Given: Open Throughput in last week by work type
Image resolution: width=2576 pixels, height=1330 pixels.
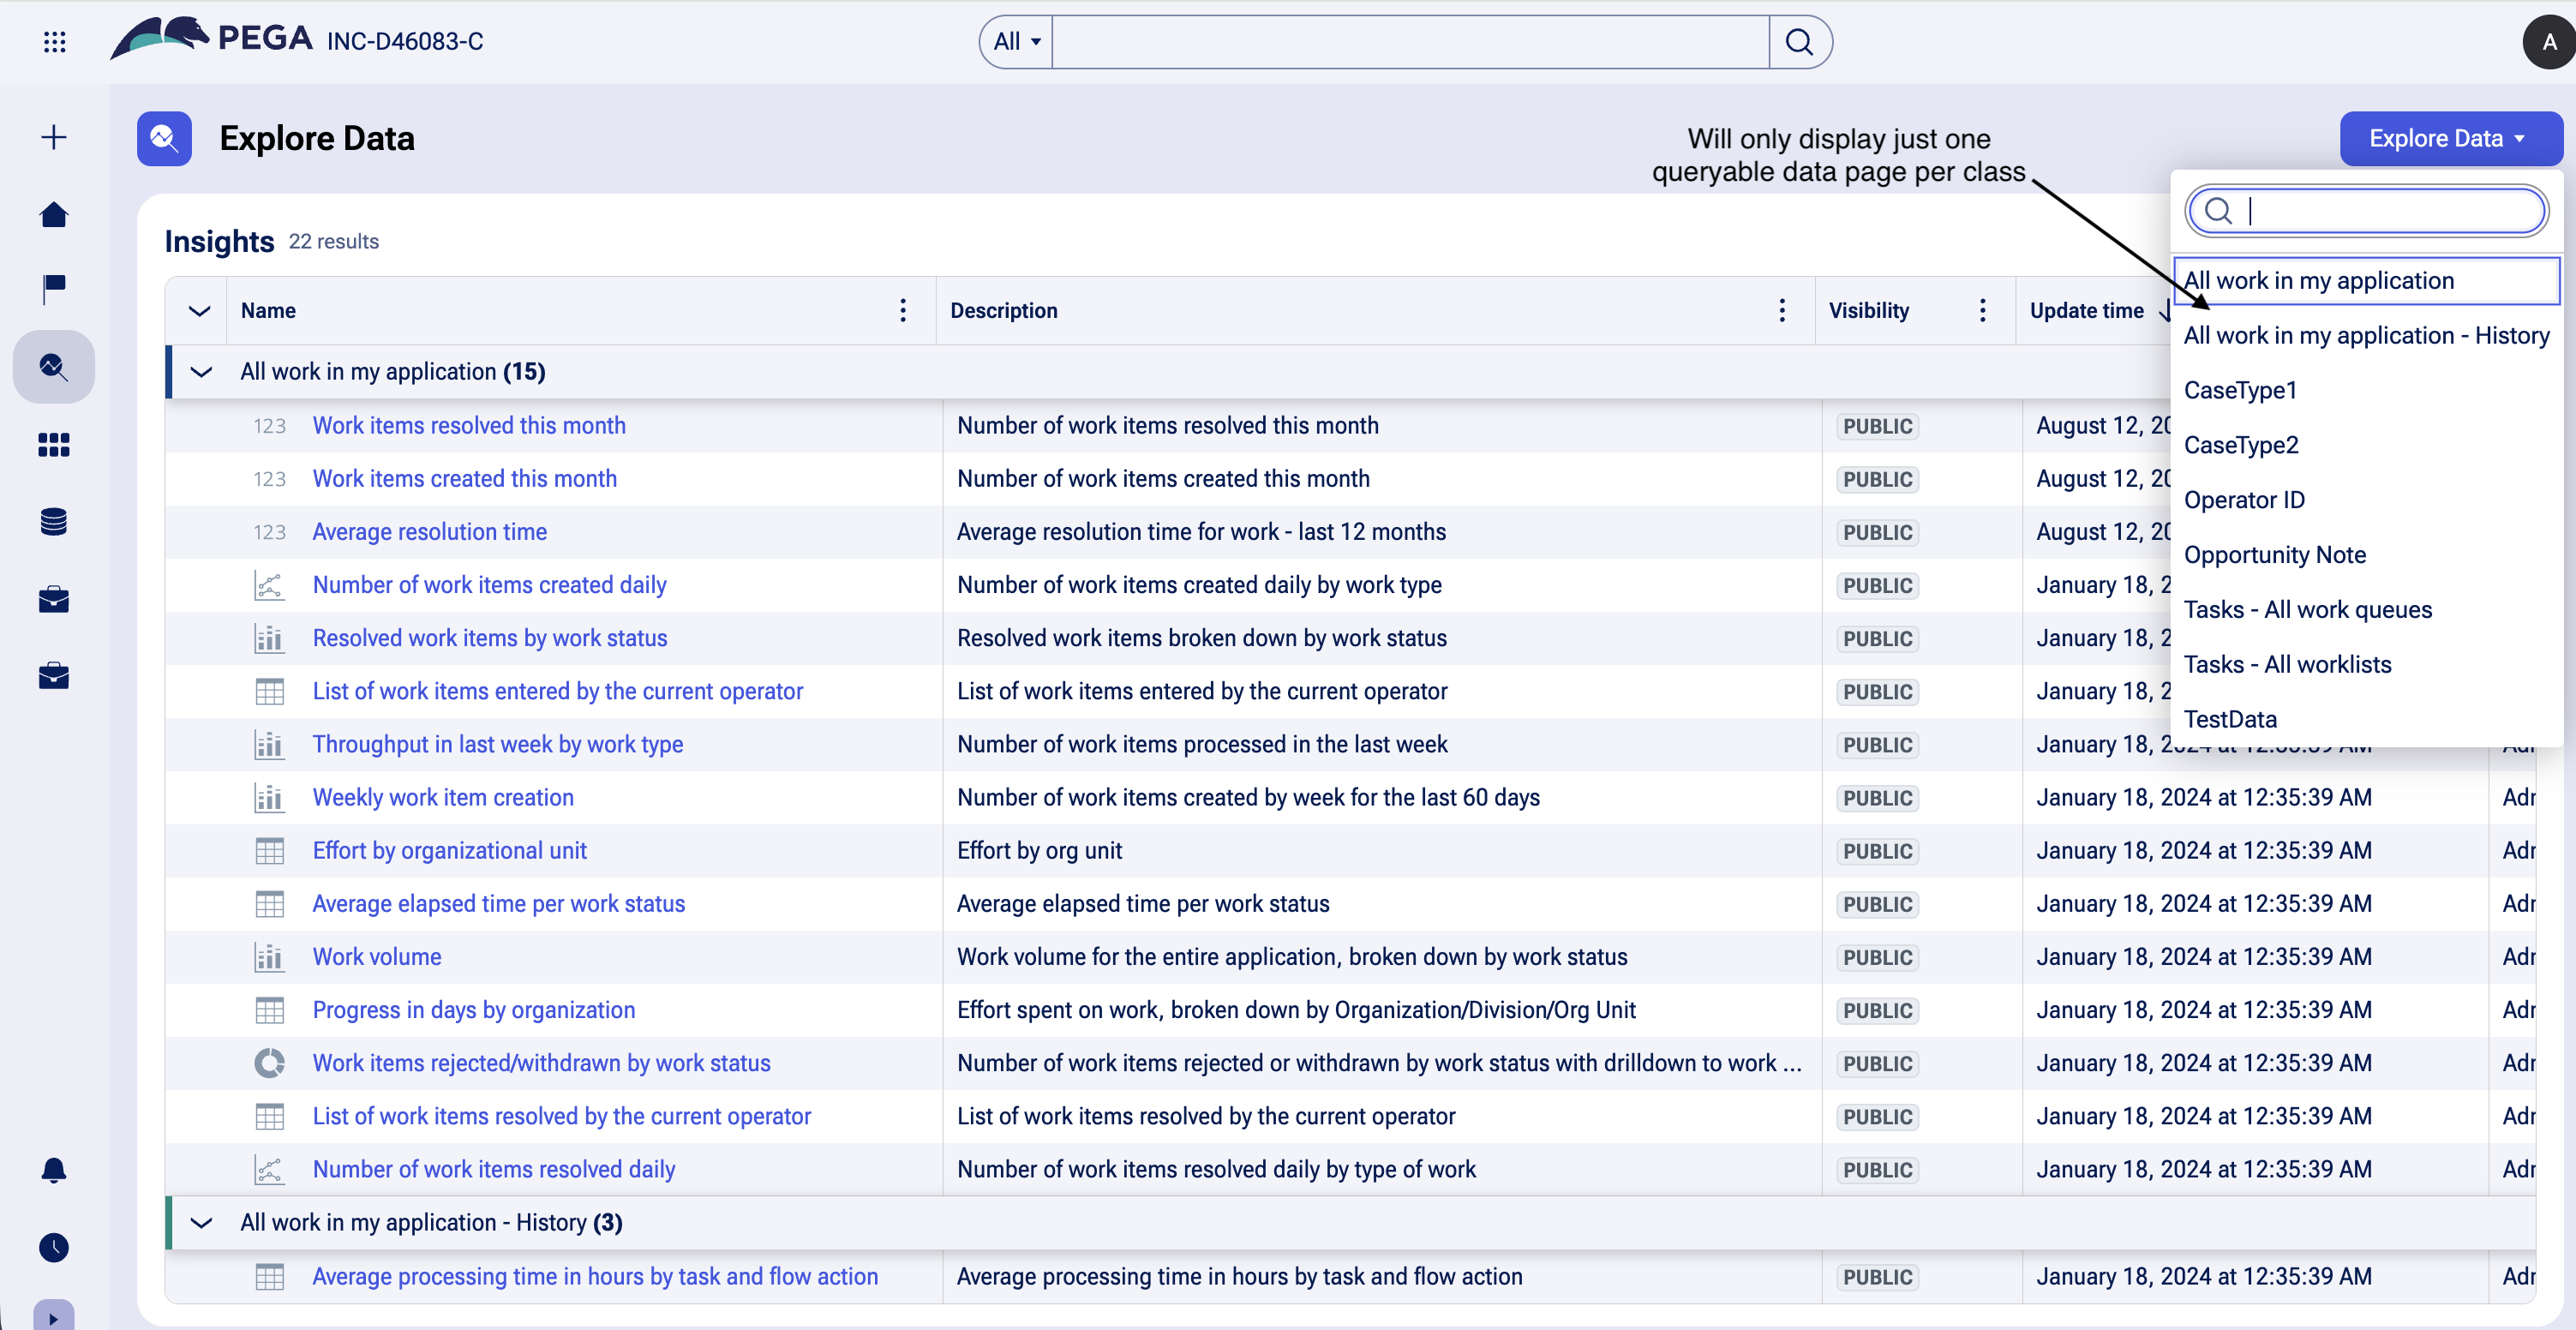Looking at the screenshot, I should (498, 745).
